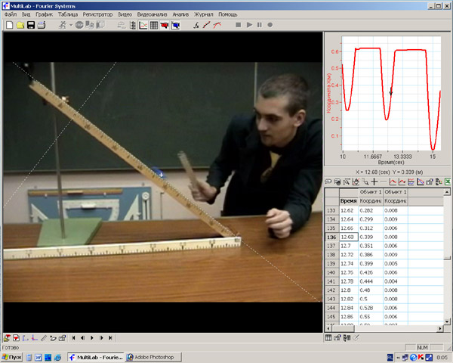Toggle the blue video camera window icon

[175, 25]
